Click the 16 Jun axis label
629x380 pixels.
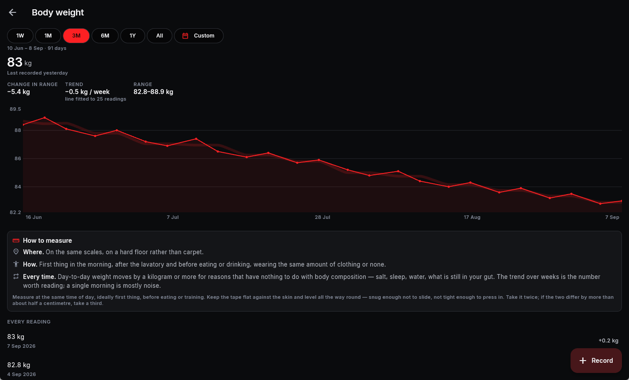(x=34, y=217)
